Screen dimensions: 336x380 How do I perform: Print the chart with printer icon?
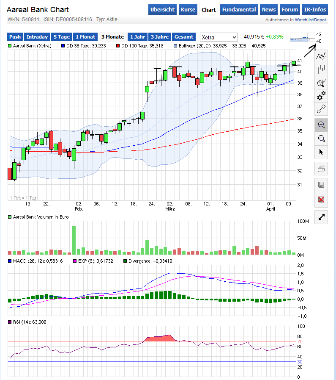(321, 169)
